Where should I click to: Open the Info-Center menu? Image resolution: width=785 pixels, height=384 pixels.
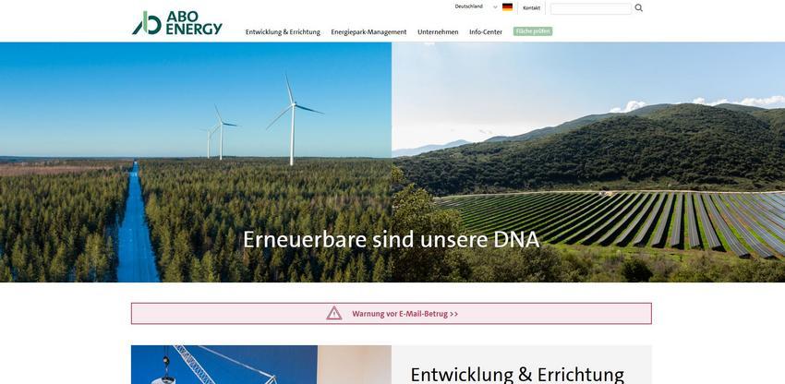pyautogui.click(x=486, y=32)
